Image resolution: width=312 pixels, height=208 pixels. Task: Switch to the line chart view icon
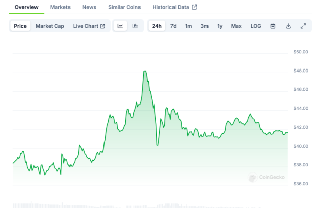(x=120, y=26)
